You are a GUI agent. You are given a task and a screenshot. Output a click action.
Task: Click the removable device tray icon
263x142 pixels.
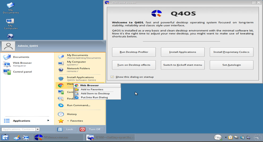tap(236, 137)
